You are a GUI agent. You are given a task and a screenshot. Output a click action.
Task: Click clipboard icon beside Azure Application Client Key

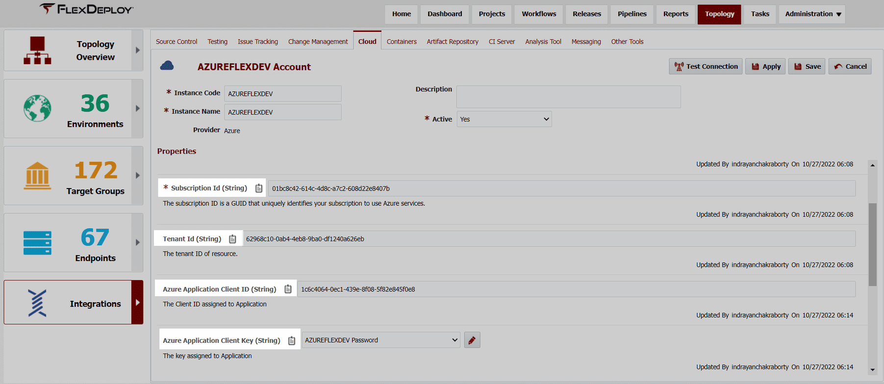292,340
